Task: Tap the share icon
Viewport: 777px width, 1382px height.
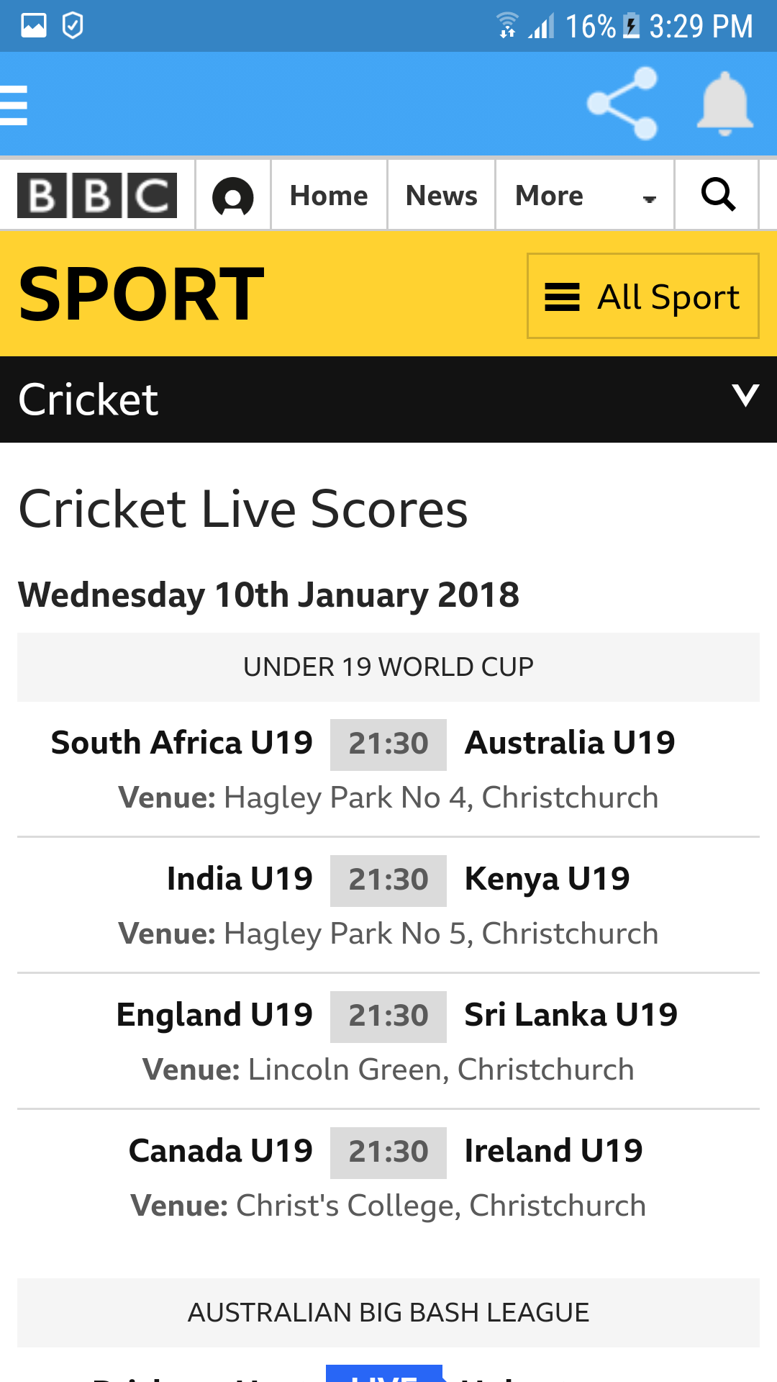Action: click(622, 104)
